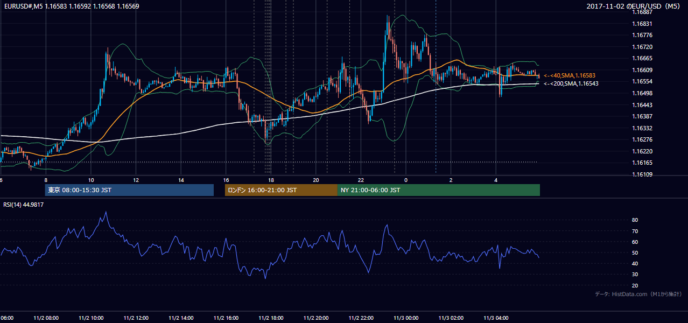Click the RSI(14) 44.9817 indicator label
Viewport: 688px width, 323px height.
24,205
